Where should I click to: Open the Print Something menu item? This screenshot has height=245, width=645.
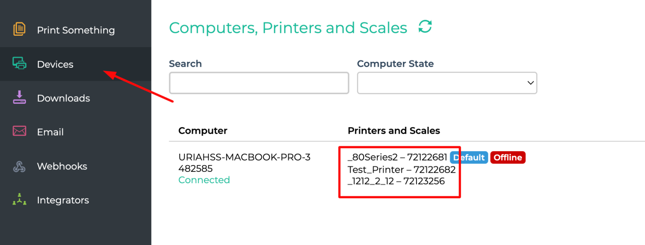pyautogui.click(x=76, y=30)
